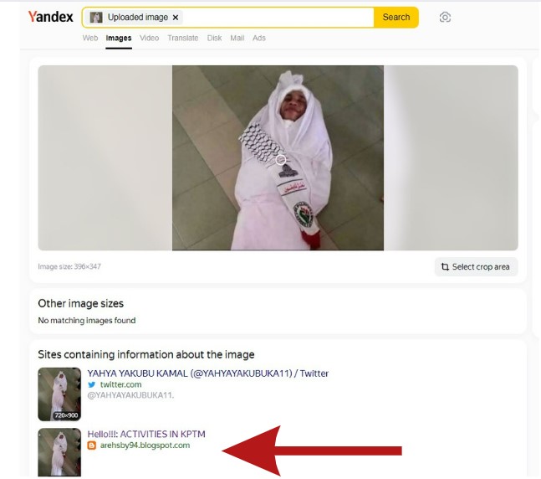Open the Hello!!!: ACTIVITIES IN KPTM link
The image size is (541, 479).
[x=146, y=434]
